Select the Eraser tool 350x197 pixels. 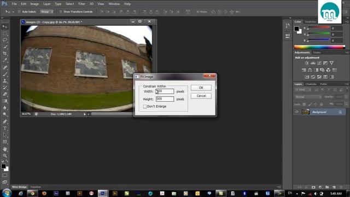(5, 94)
